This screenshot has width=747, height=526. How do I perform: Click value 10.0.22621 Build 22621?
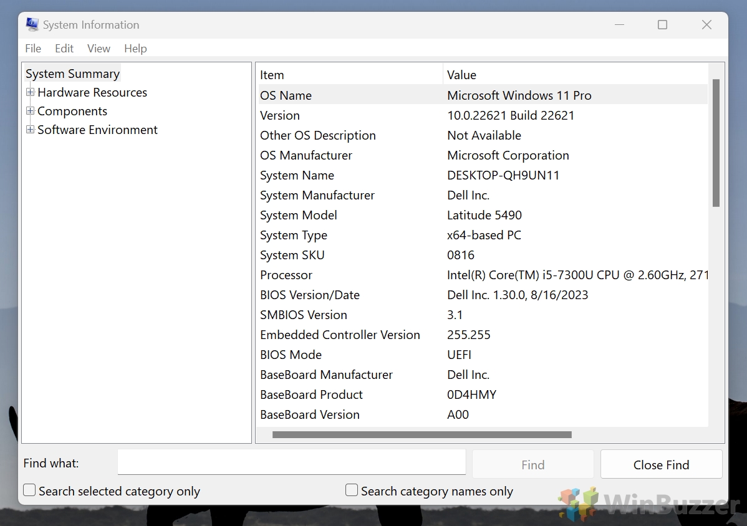tap(511, 116)
